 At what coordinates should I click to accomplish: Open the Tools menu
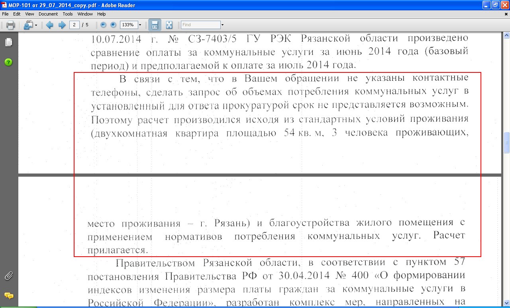68,14
